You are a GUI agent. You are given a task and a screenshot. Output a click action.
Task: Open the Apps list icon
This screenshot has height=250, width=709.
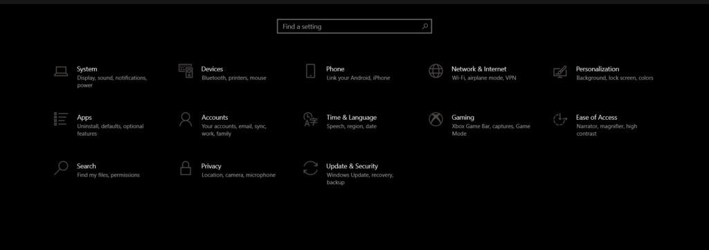click(61, 119)
